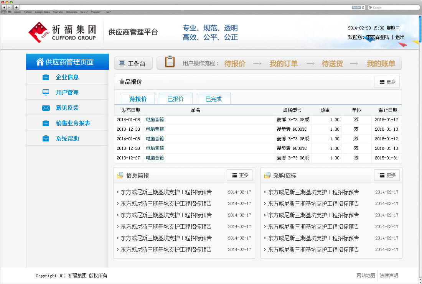The width and height of the screenshot is (422, 284).
Task: Click the envelope icon beside 意见反馈
Action: [46, 108]
